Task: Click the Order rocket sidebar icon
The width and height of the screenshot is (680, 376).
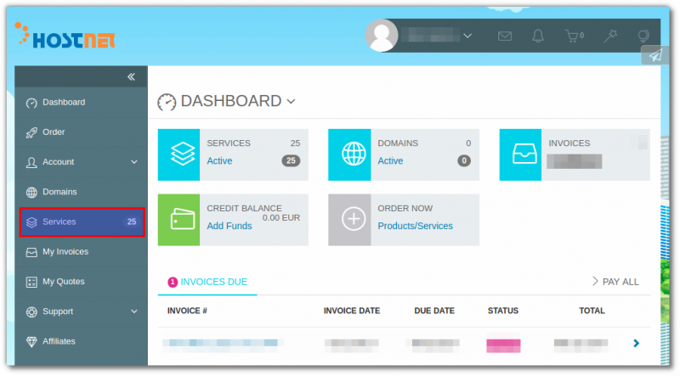Action: [x=31, y=132]
